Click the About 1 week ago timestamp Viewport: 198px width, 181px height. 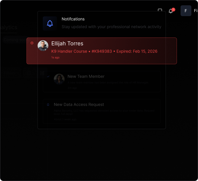pyautogui.click(x=65, y=119)
